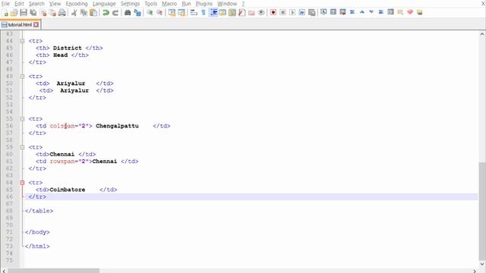
Task: Click the Copy toolbar icon
Action: point(84,13)
